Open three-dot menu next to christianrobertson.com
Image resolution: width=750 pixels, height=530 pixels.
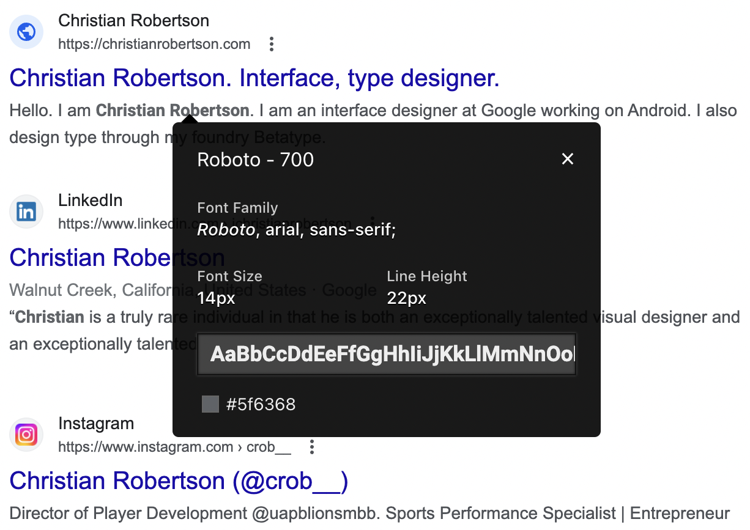pyautogui.click(x=272, y=44)
